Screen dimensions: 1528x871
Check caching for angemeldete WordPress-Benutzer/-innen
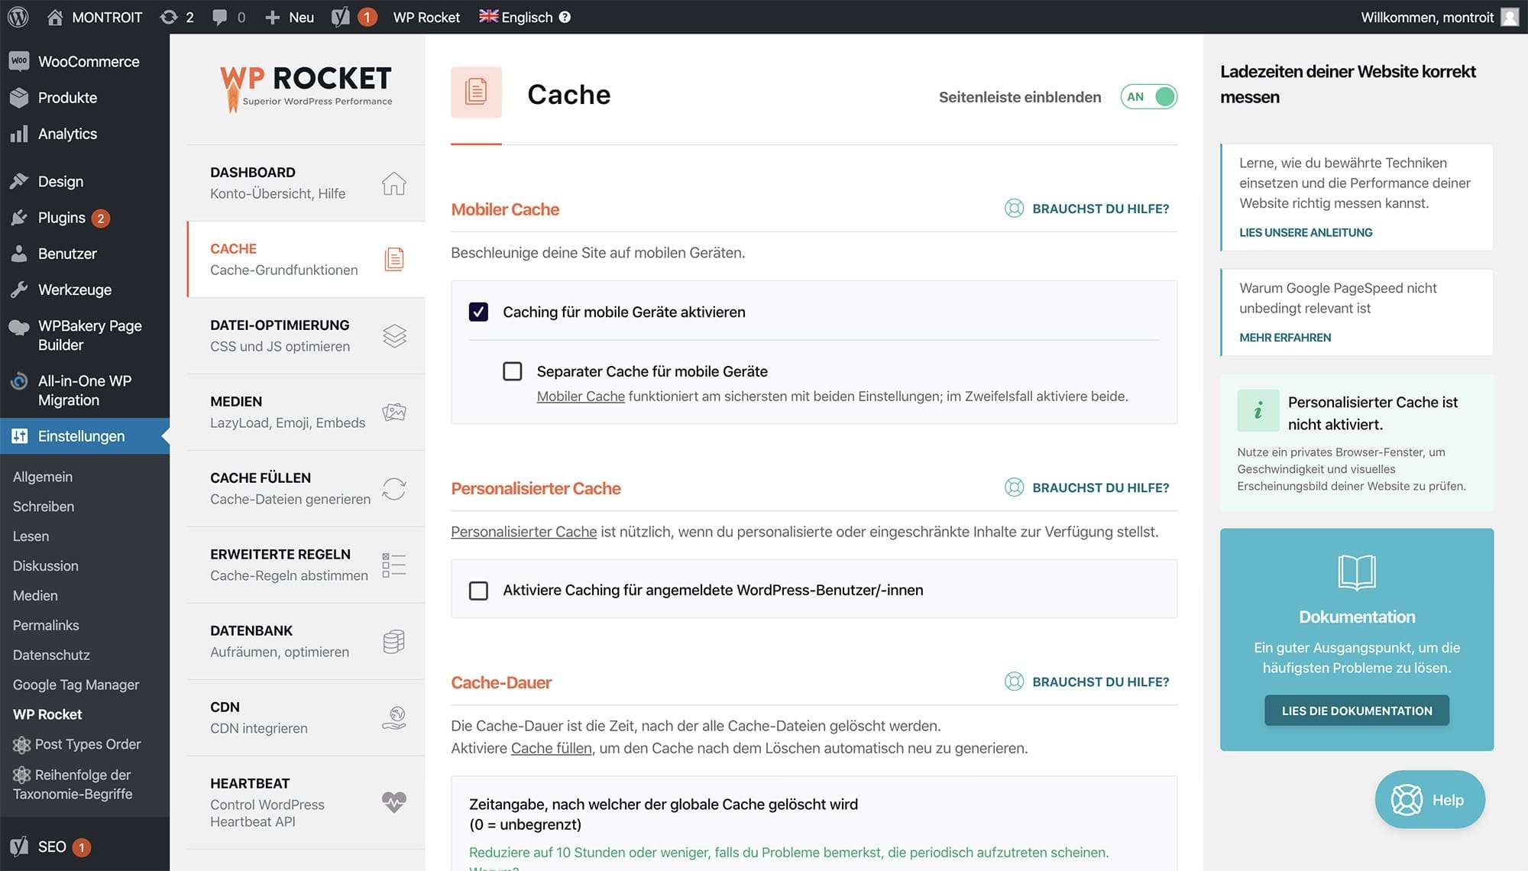click(478, 591)
